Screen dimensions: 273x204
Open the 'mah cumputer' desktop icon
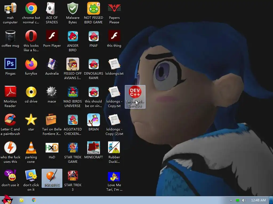[10, 13]
